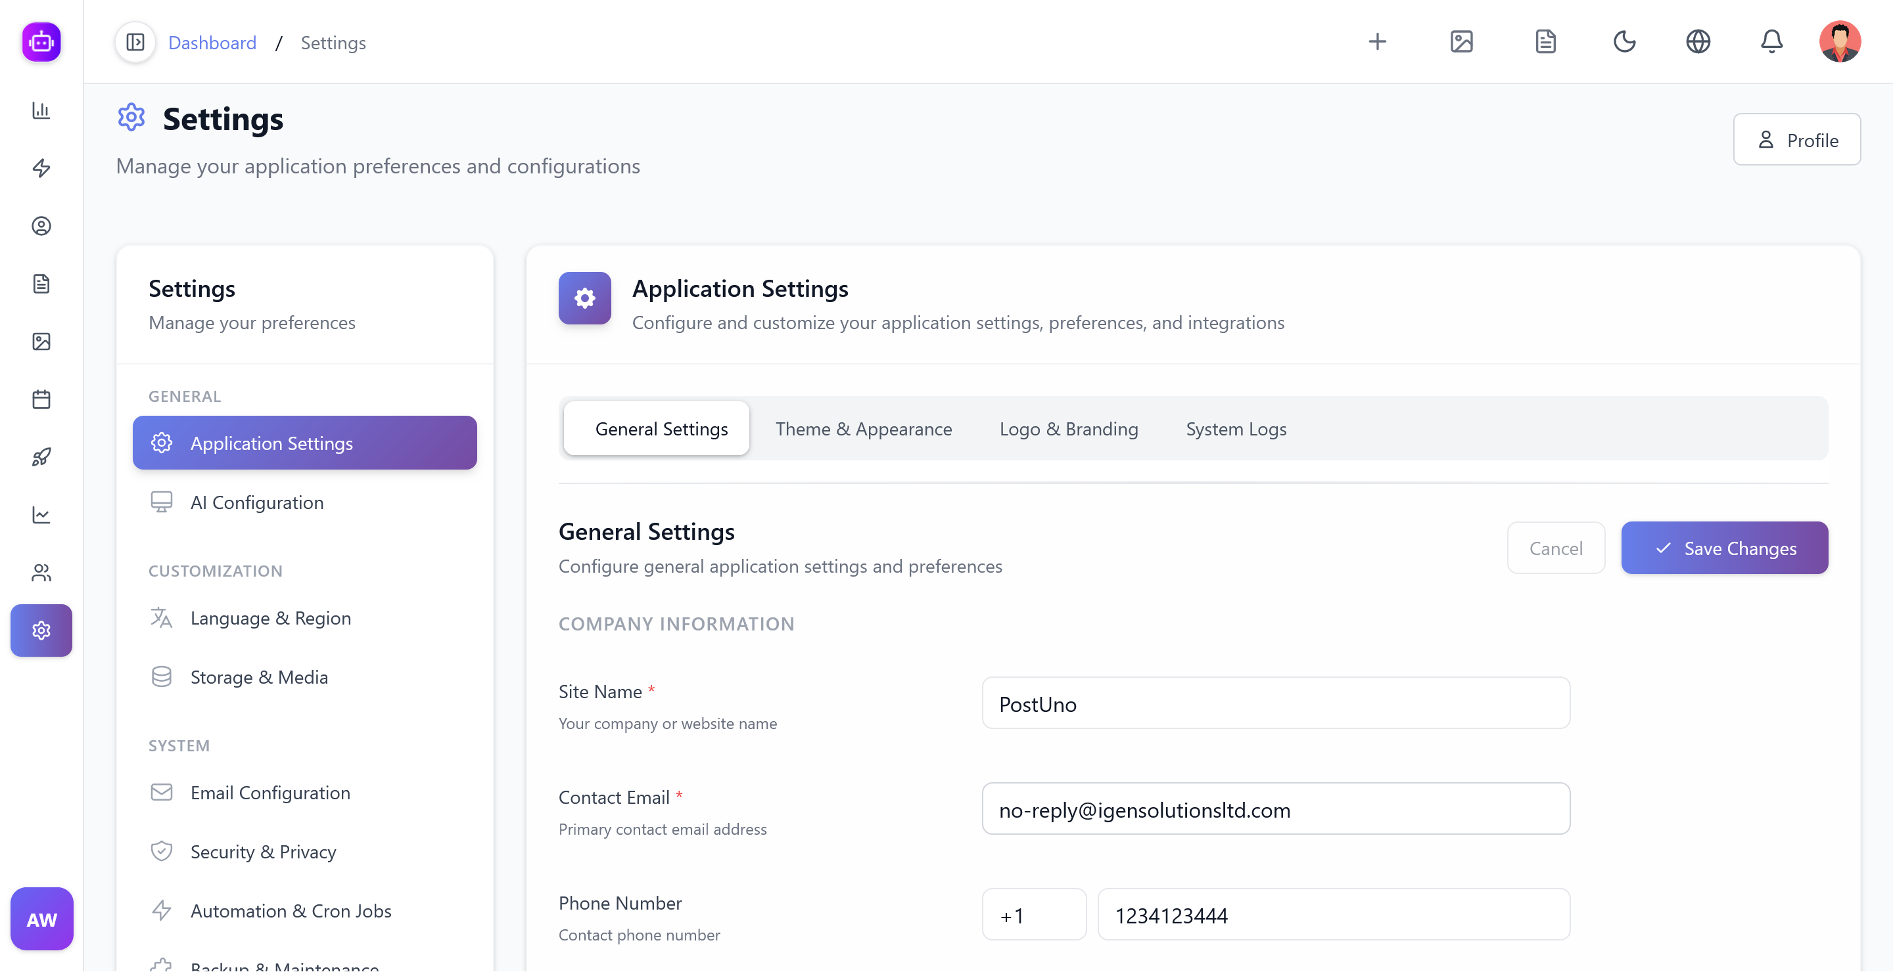The height and width of the screenshot is (972, 1893).
Task: Open the +1 country code selector
Action: pyautogui.click(x=1033, y=915)
